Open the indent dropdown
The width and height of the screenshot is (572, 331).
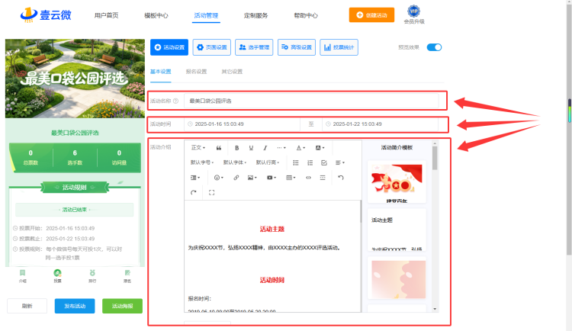point(195,178)
